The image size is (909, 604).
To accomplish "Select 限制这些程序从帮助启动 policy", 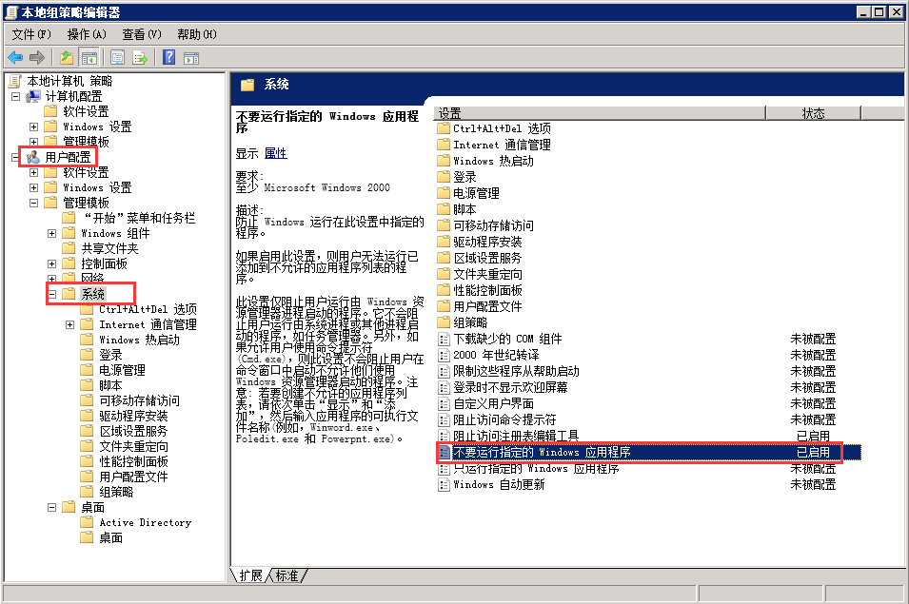I will coord(516,371).
